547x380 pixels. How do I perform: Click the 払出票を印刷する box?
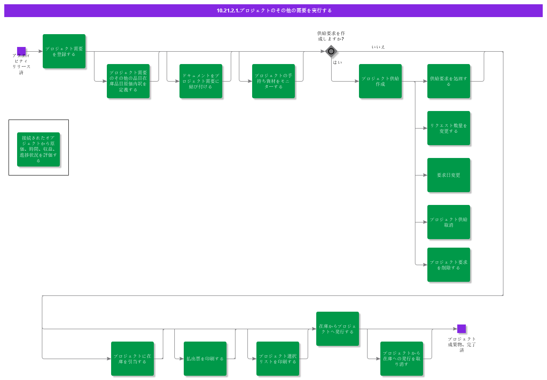point(205,359)
